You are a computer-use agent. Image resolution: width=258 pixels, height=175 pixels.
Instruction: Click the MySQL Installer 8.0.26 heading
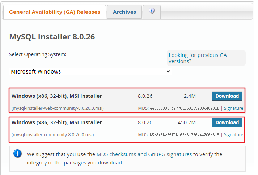52,37
